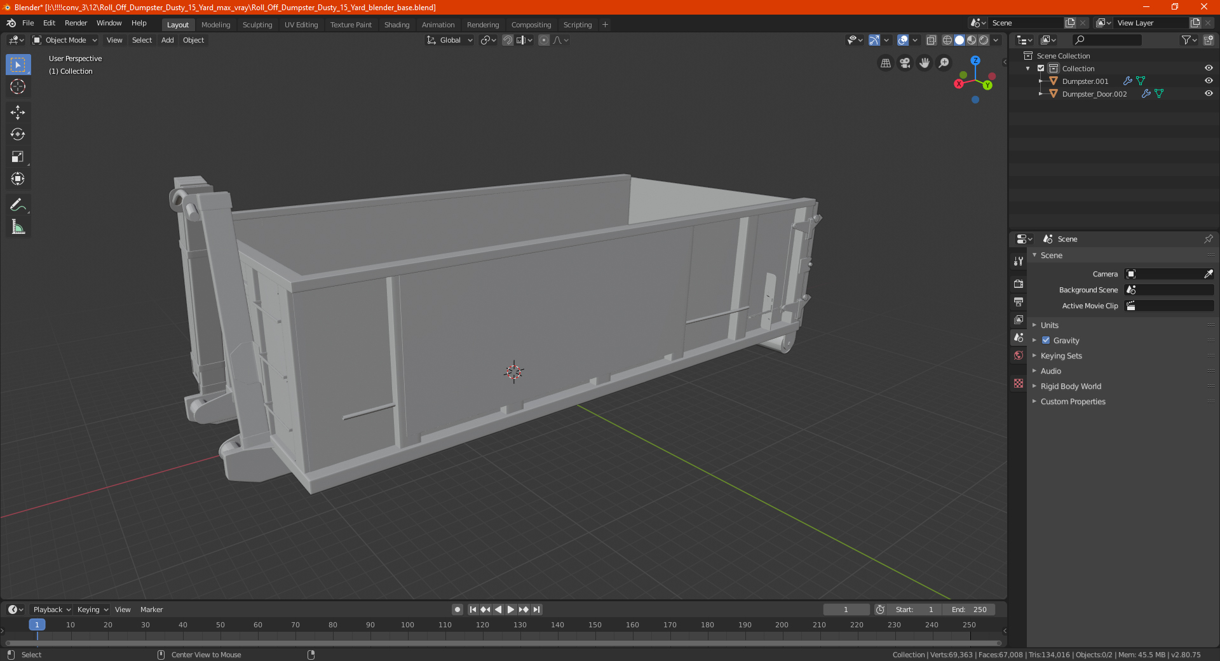1220x661 pixels.
Task: Toggle X-ray mode
Action: pyautogui.click(x=932, y=40)
